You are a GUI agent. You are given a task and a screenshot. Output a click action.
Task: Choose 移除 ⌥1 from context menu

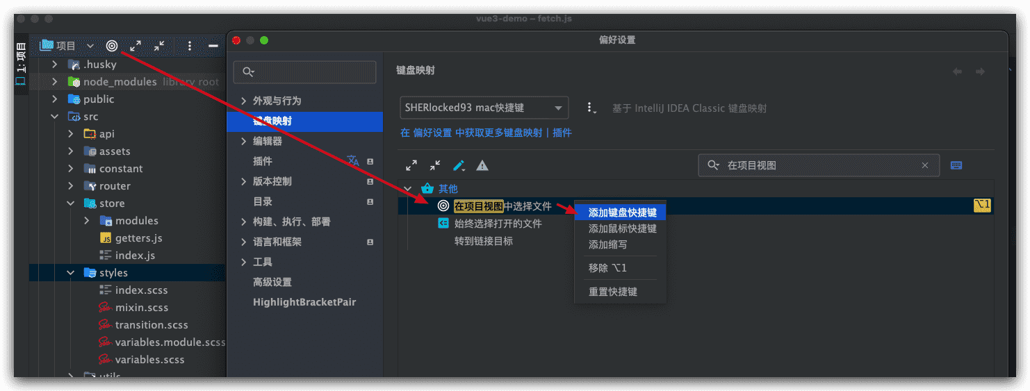click(x=621, y=268)
